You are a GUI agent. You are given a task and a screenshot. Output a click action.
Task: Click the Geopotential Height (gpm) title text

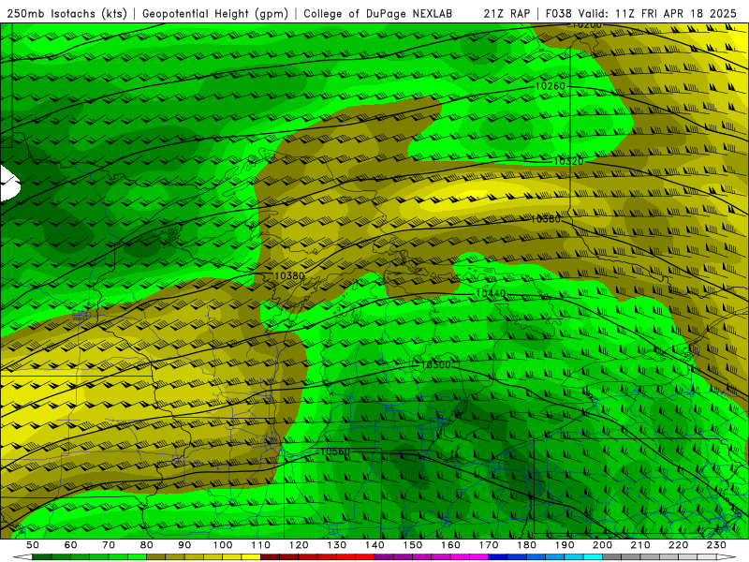click(215, 14)
